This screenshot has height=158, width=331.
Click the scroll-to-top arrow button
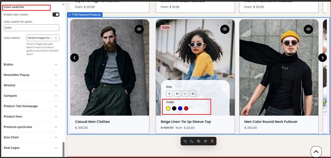click(x=316, y=152)
